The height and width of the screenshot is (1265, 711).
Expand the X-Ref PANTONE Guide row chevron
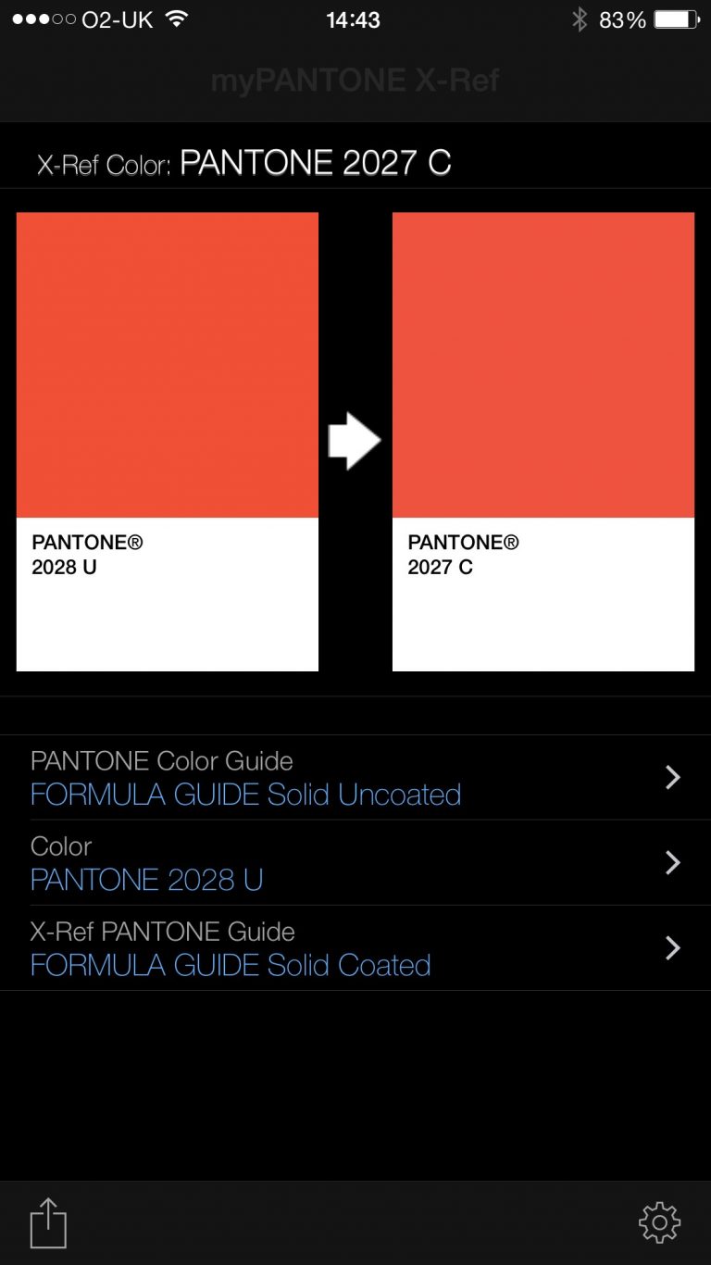[673, 948]
